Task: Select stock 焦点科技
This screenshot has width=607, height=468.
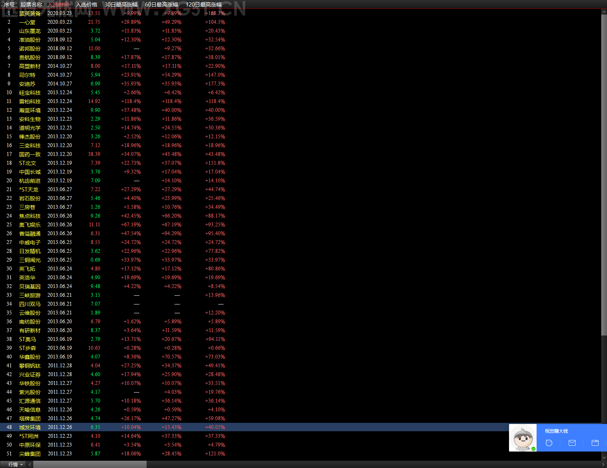Action: tap(30, 216)
